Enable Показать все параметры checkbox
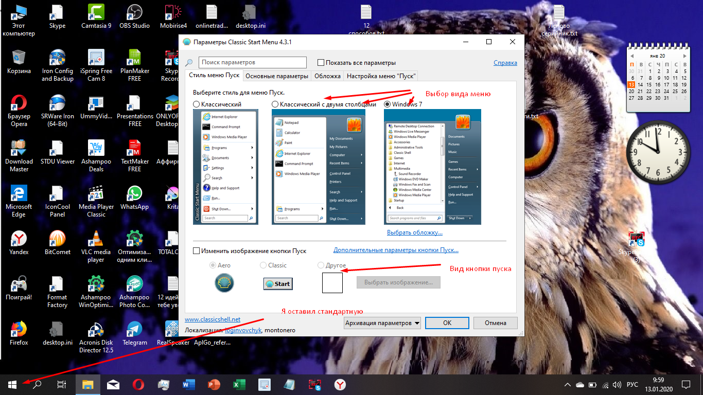This screenshot has height=395, width=703. coord(321,63)
